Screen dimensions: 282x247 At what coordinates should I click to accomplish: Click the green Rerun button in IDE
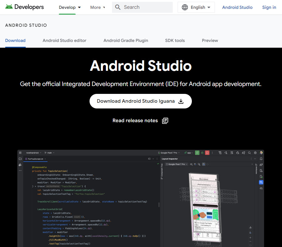click(197, 153)
